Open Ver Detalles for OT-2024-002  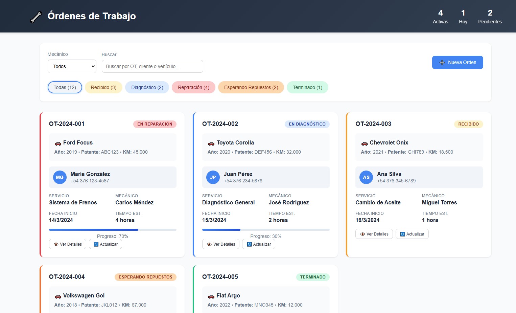tap(221, 244)
